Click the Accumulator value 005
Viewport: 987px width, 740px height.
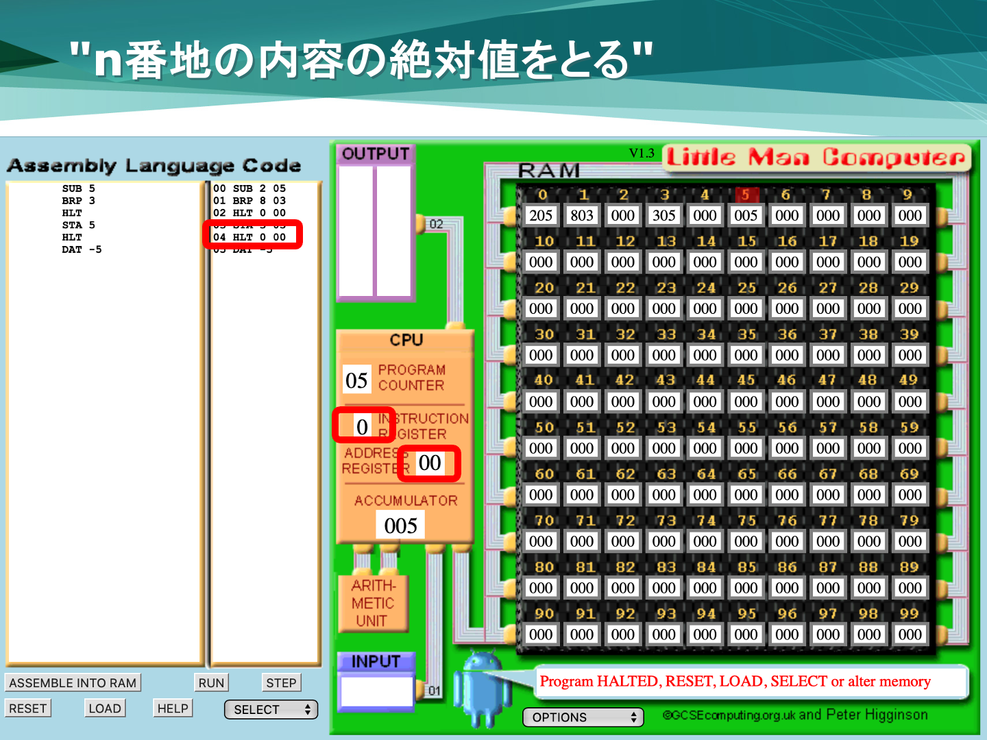pyautogui.click(x=400, y=526)
